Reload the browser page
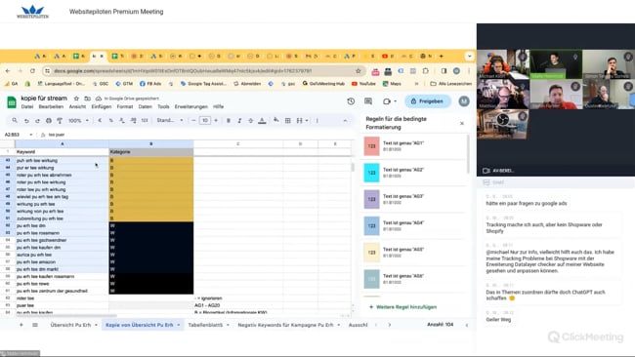This screenshot has width=635, height=357. coord(33,71)
